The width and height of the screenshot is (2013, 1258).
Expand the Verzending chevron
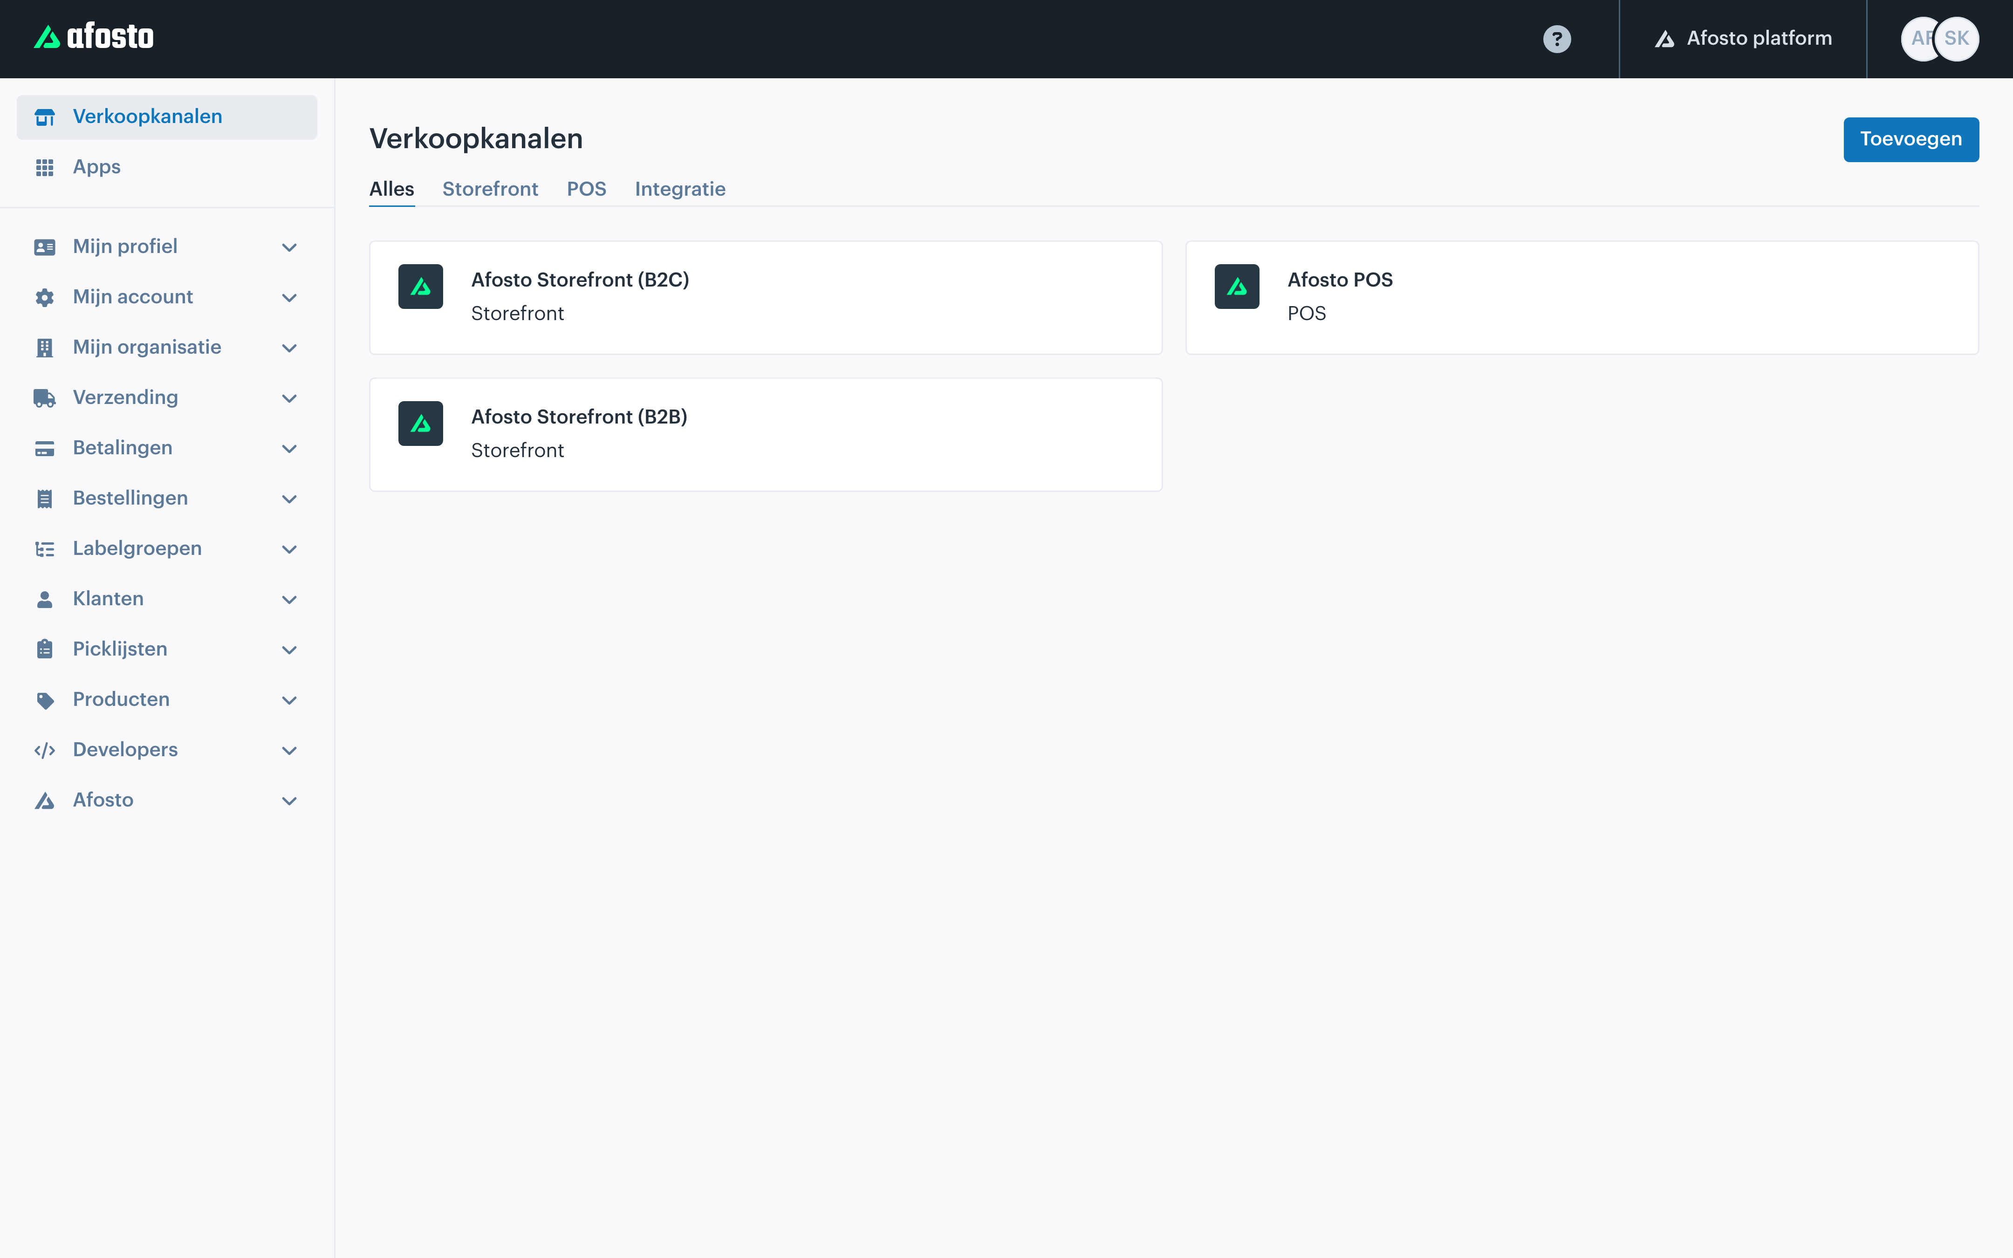click(x=289, y=398)
